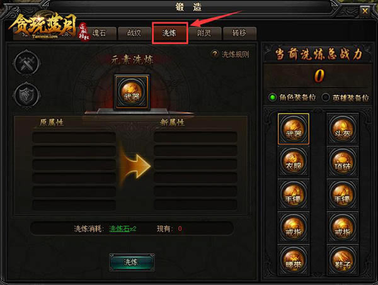
Task: Pick the 项链 necklace equipment slot
Action: coord(342,162)
